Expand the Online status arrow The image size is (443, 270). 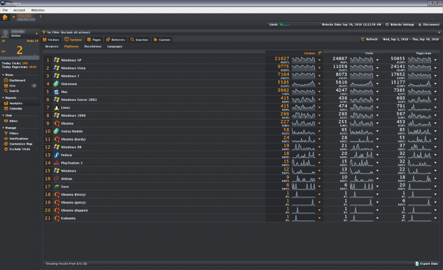(x=37, y=34)
